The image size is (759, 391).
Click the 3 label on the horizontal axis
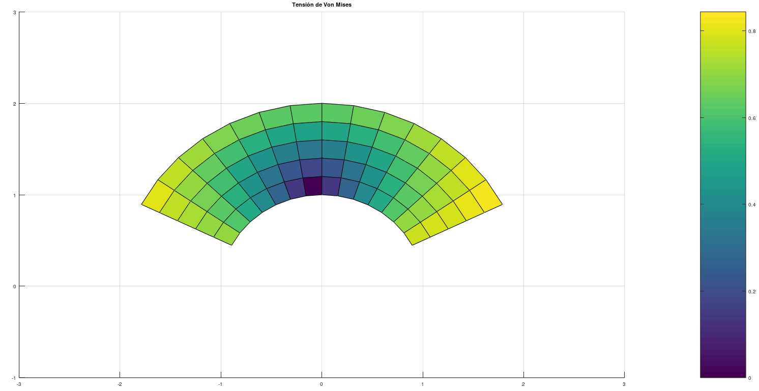[x=624, y=384]
